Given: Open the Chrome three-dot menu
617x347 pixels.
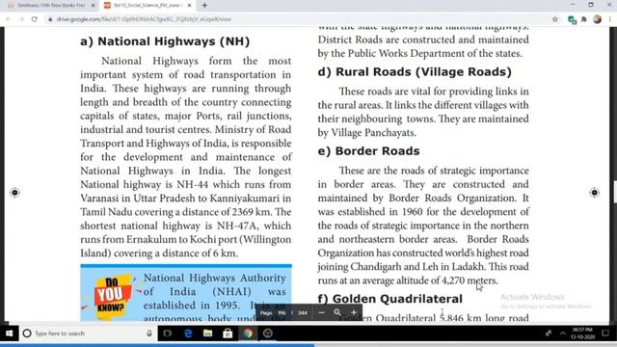Looking at the screenshot, I should point(610,19).
